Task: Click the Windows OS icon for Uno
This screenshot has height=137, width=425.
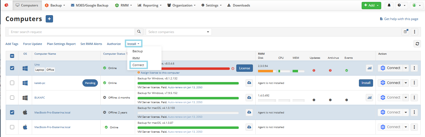Action: point(25,68)
